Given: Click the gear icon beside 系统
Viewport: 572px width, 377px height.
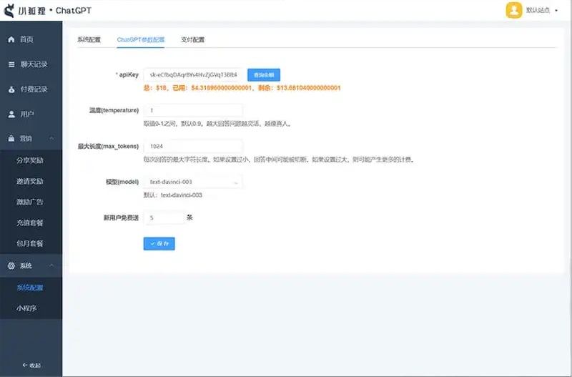Looking at the screenshot, I should (11, 265).
